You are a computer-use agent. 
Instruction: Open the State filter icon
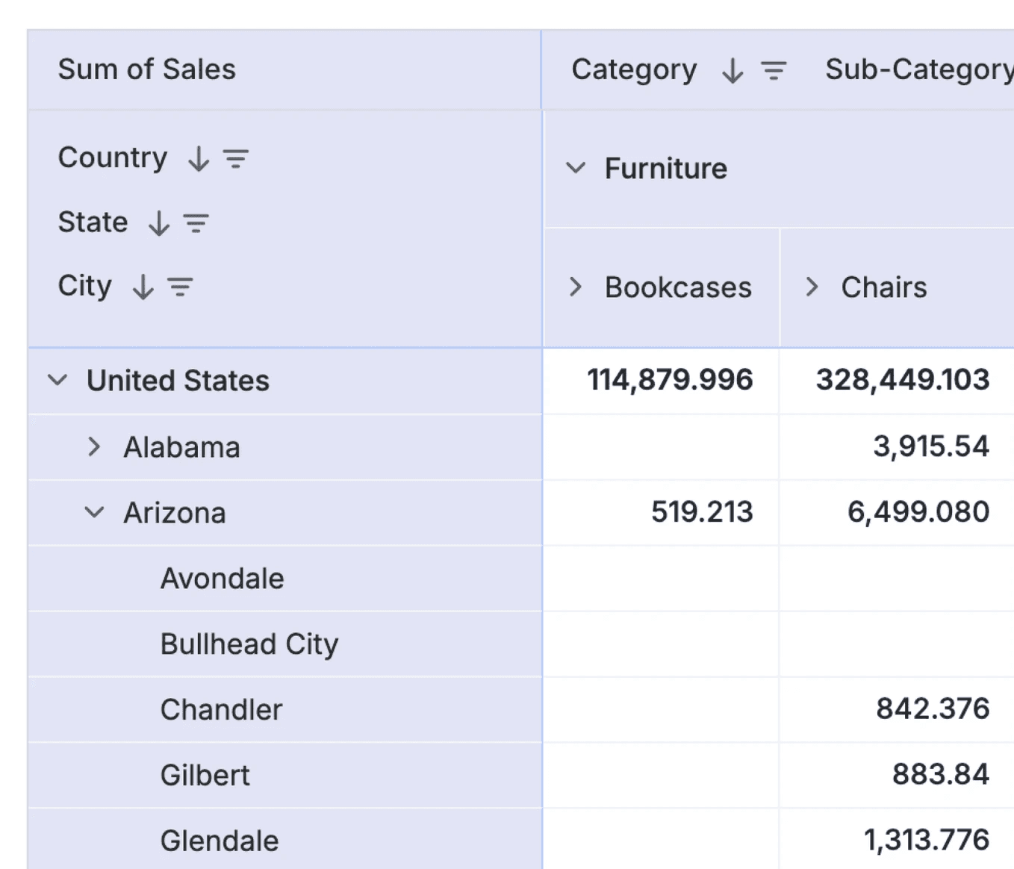click(196, 223)
